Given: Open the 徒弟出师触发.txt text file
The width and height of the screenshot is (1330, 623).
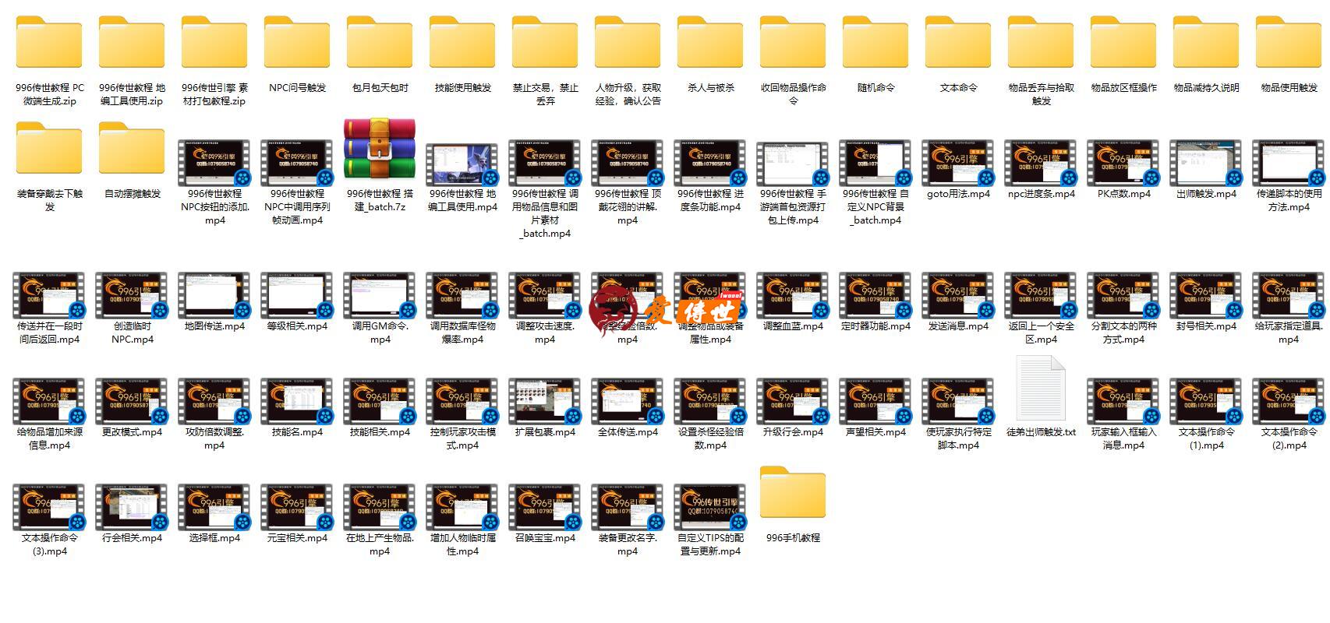Looking at the screenshot, I should [1041, 389].
